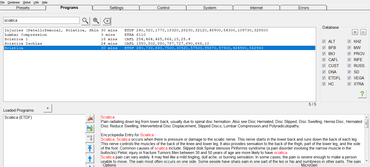Screen dimensions: 370x167
Task: Uncheck the CAFL database checkbox
Action: point(324,60)
